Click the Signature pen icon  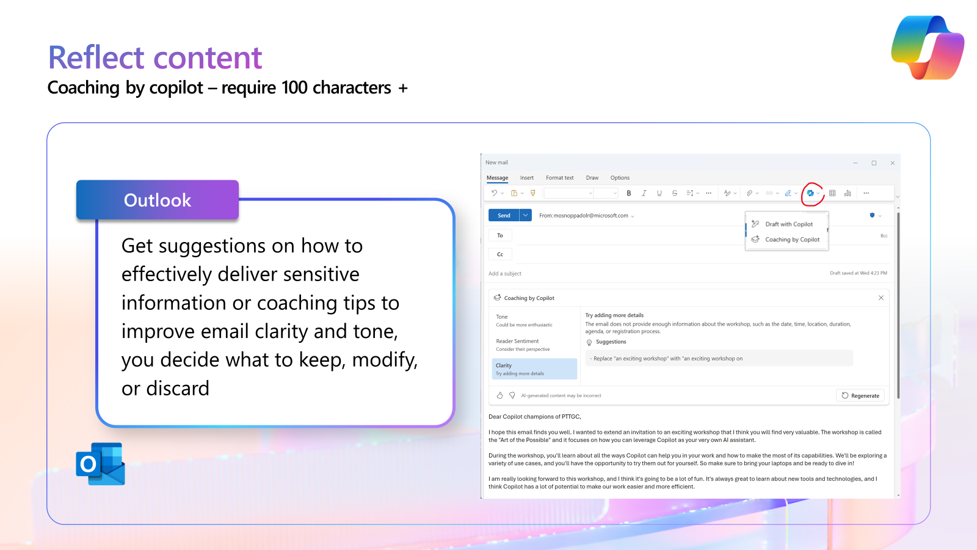788,193
